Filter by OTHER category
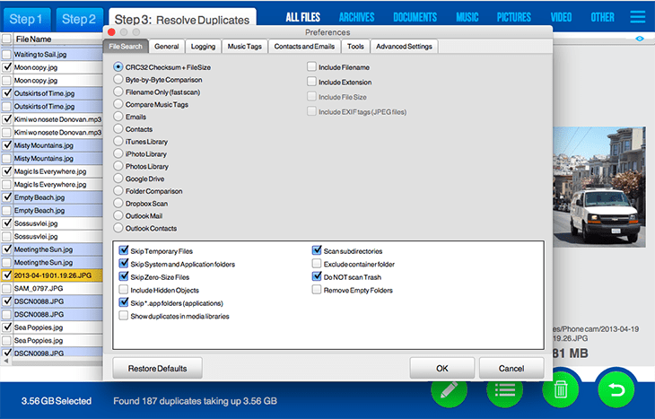655x419 pixels. pos(602,17)
